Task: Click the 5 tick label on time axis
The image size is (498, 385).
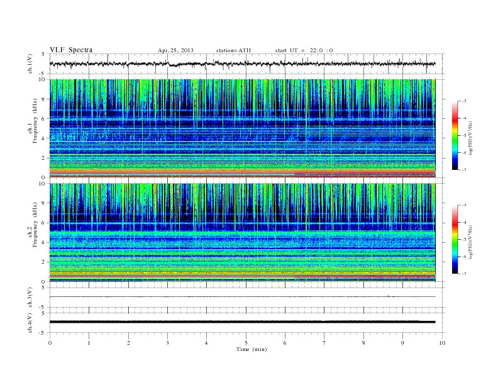Action: (246, 343)
